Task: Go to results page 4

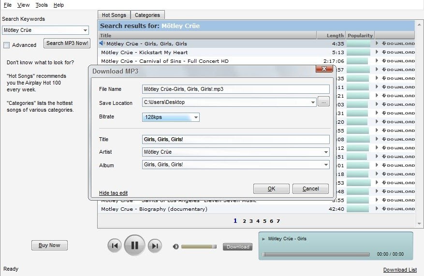Action: (x=258, y=221)
